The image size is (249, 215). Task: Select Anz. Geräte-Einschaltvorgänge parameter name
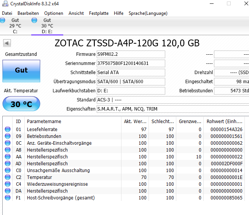(x=59, y=143)
